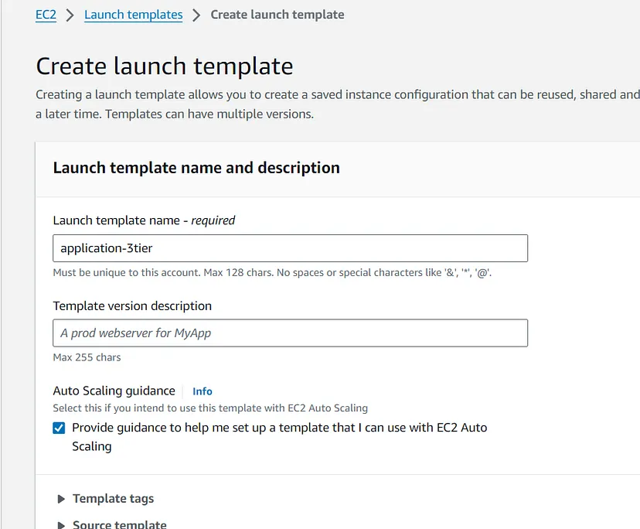Image resolution: width=640 pixels, height=529 pixels.
Task: Go to Launch templates breadcrumb link
Action: 133,15
